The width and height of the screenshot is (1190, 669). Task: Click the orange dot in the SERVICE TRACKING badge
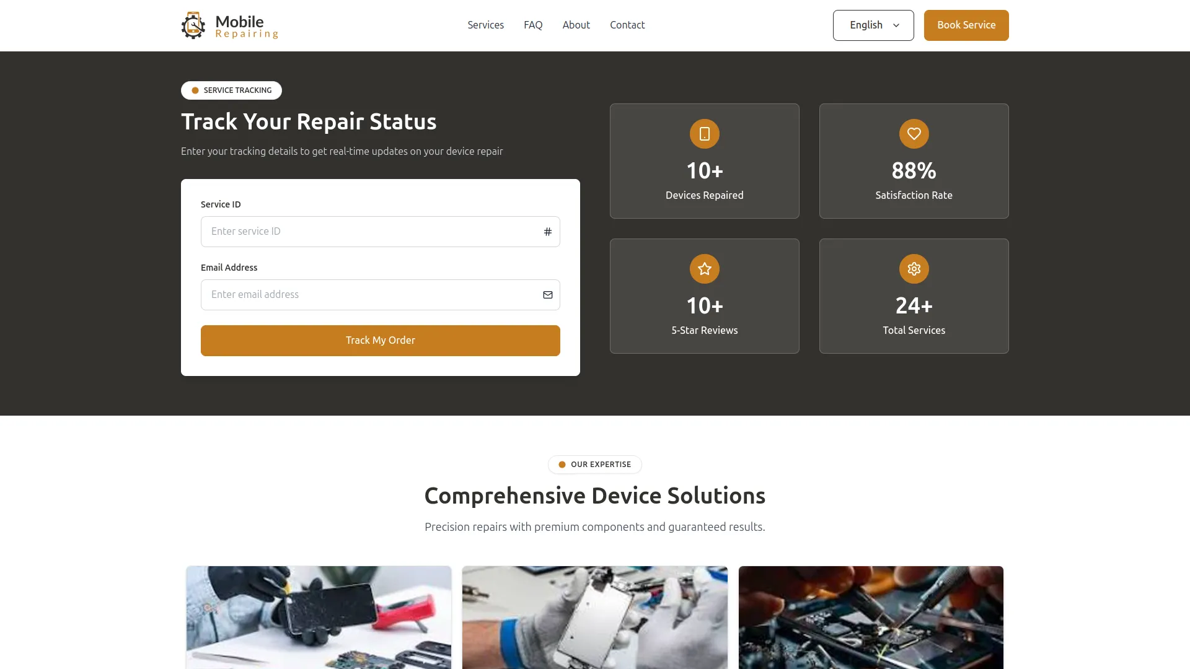pos(195,90)
